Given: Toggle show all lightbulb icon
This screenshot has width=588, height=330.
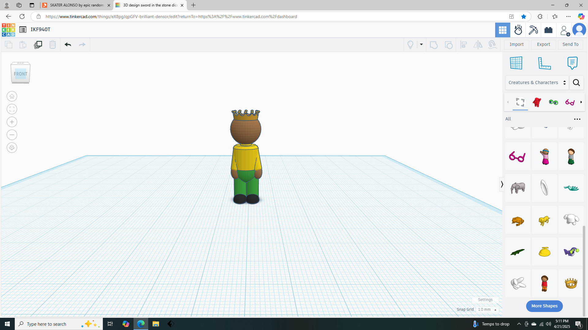Looking at the screenshot, I should (x=410, y=45).
